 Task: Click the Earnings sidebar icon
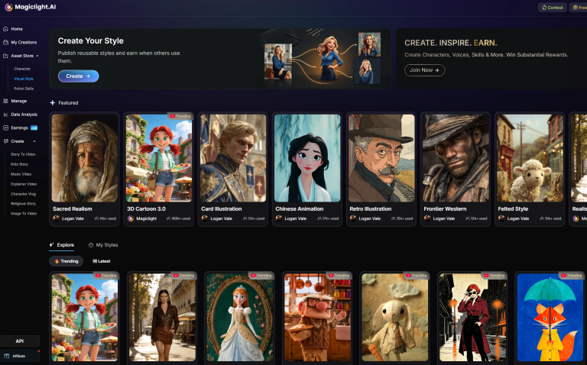click(5, 128)
